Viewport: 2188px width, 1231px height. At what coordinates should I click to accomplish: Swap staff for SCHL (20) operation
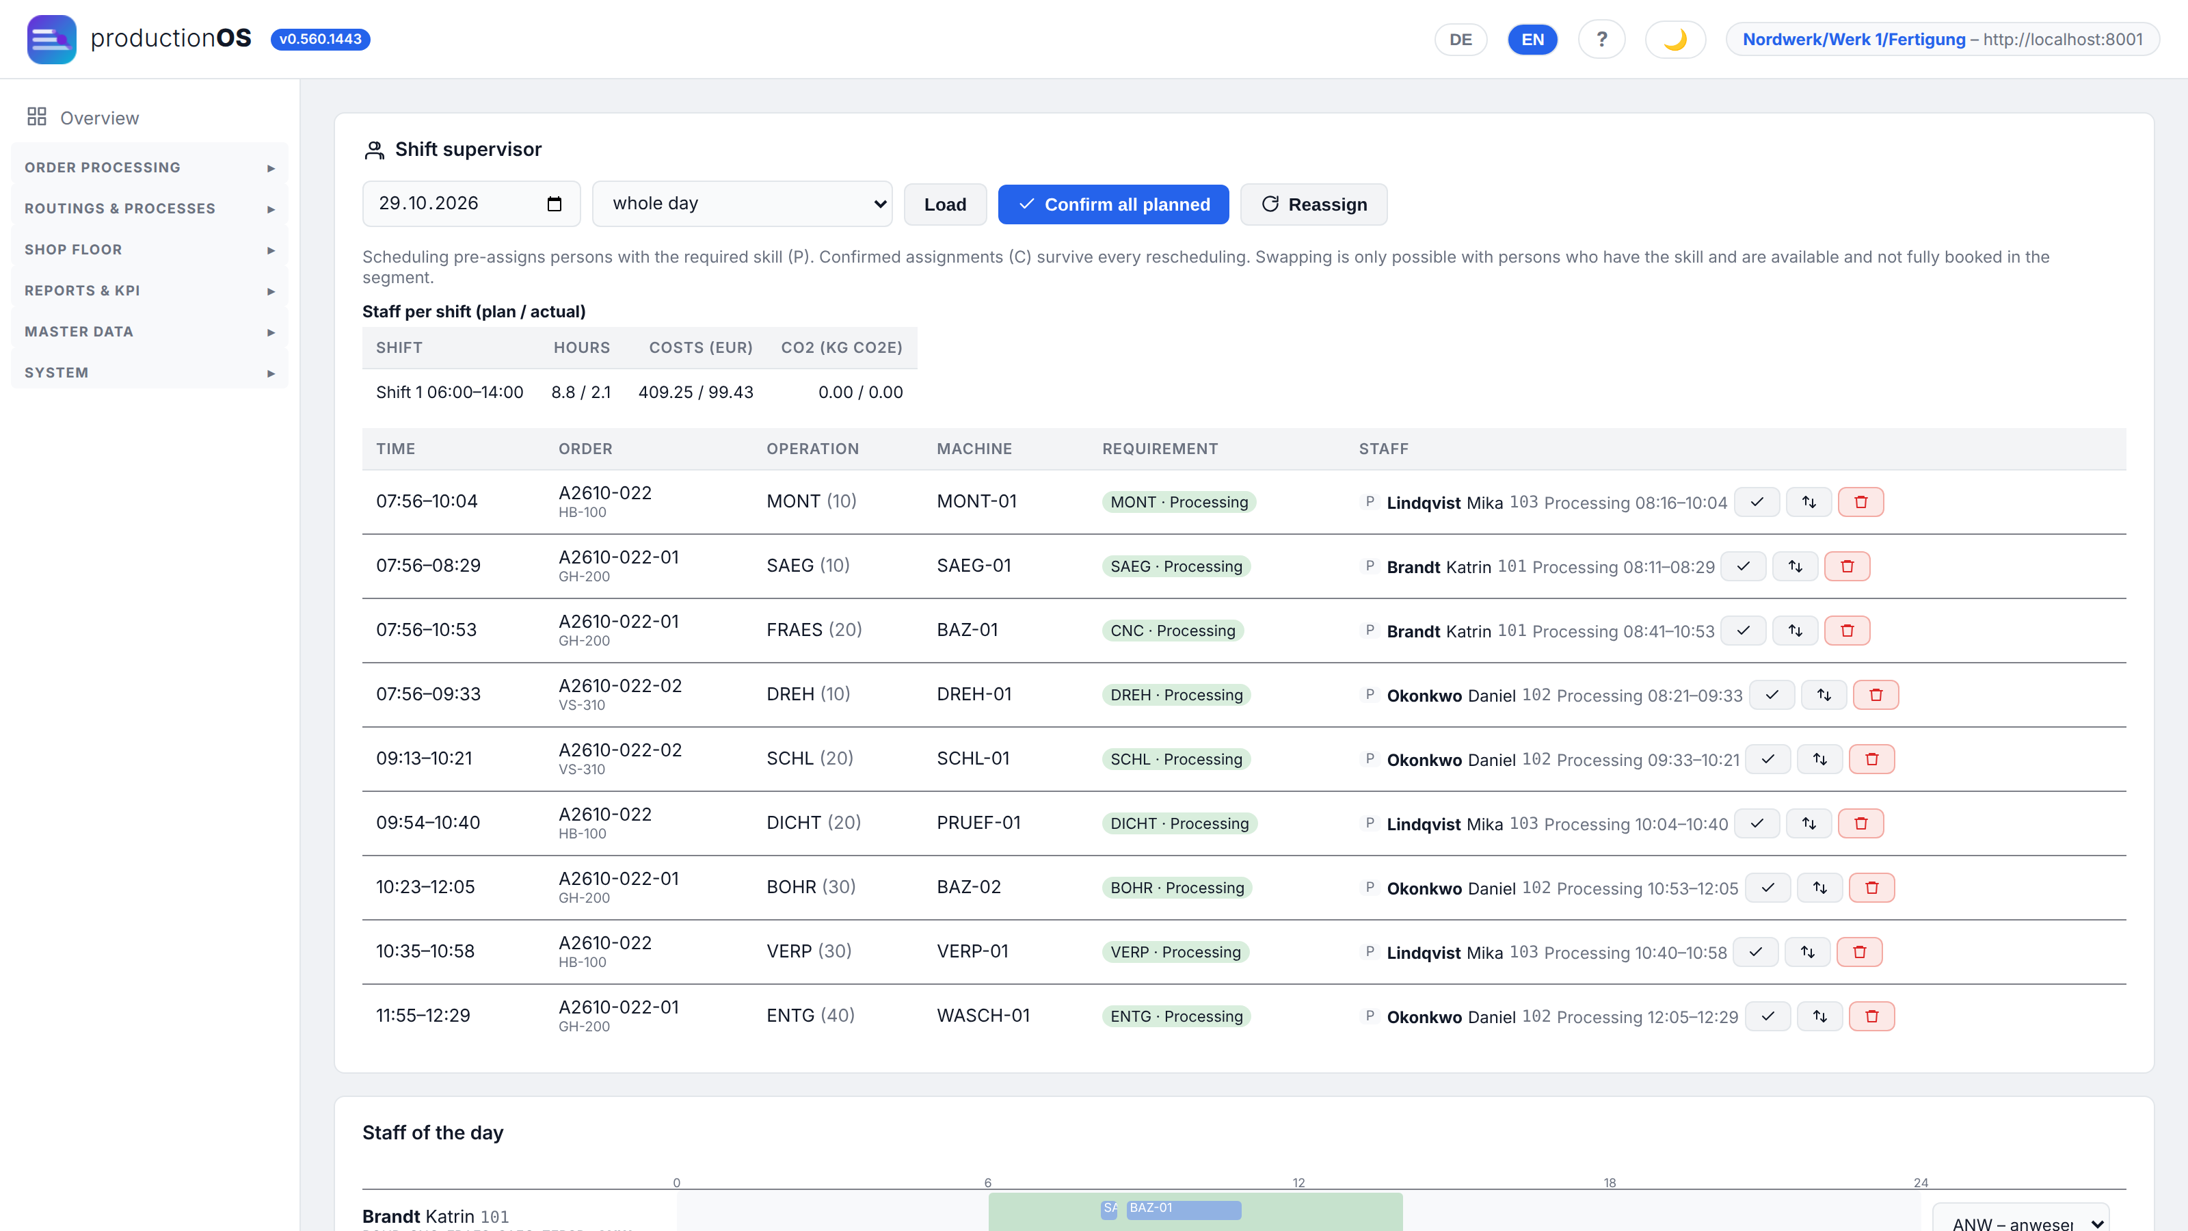point(1819,760)
